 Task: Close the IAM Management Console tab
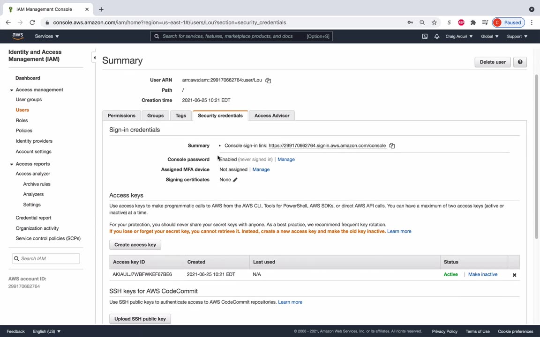[87, 9]
